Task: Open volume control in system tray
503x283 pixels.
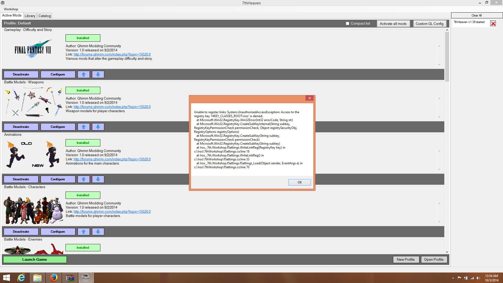Action: [x=478, y=278]
